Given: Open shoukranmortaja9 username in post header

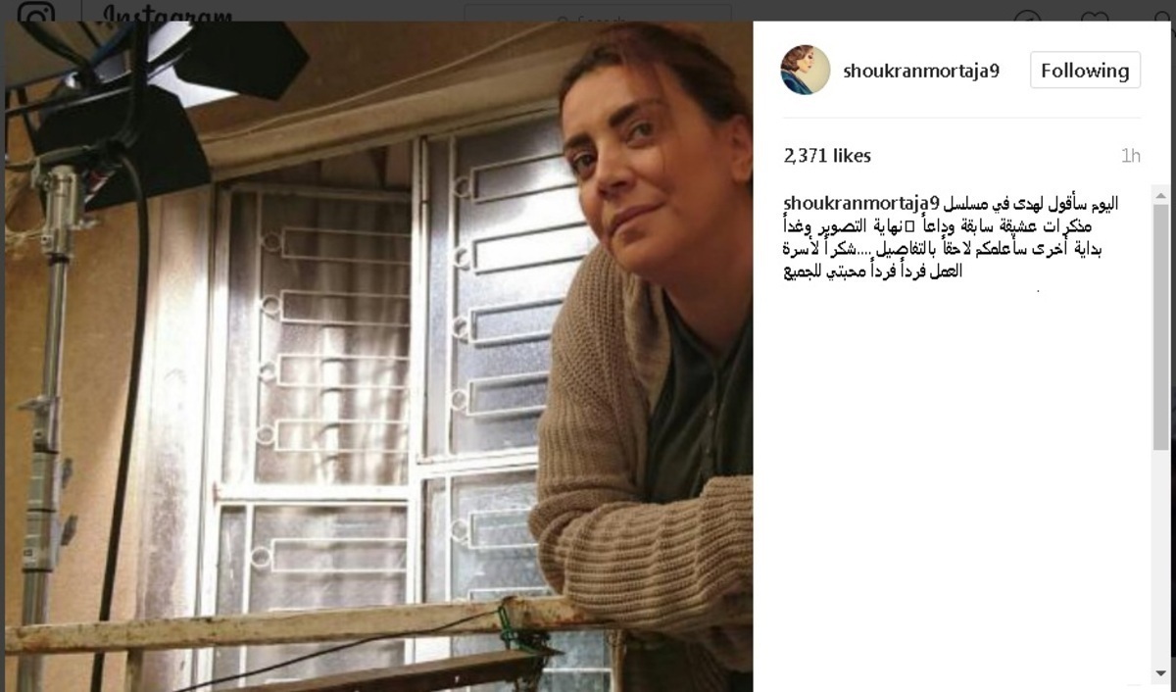Looking at the screenshot, I should coord(923,72).
